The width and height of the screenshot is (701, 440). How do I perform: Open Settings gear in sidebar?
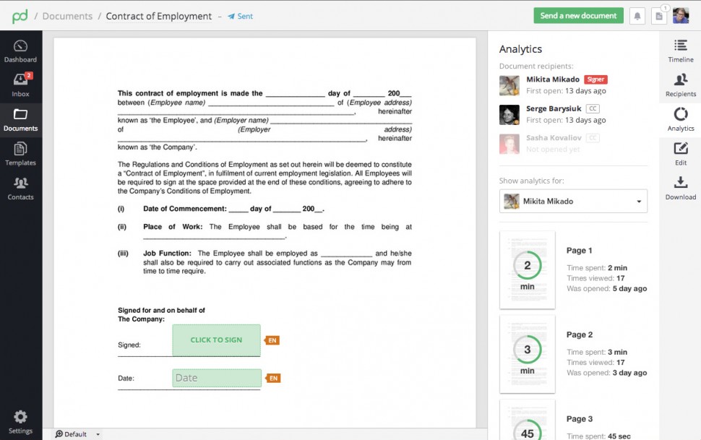[20, 422]
